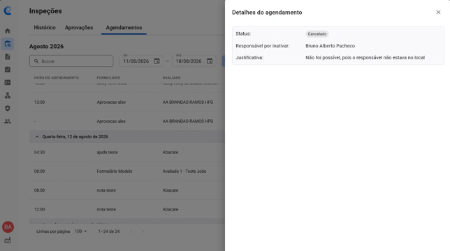This screenshot has width=450, height=251.
Task: Select 08:00 nota teste row
Action: tap(127, 190)
